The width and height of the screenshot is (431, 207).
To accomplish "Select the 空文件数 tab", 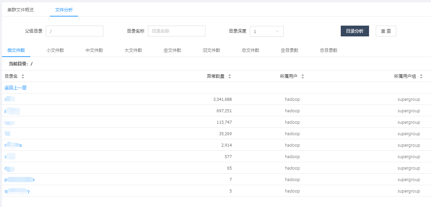I will 172,50.
